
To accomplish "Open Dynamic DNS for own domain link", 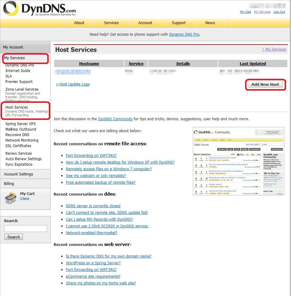I will pyautogui.click(x=108, y=256).
